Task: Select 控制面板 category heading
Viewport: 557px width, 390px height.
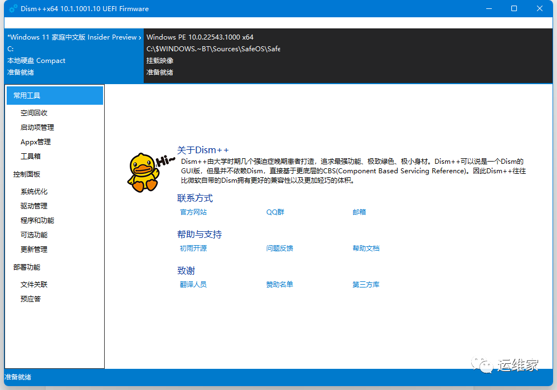Action: (27, 174)
